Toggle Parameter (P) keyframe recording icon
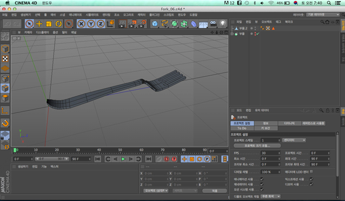 click(207, 159)
